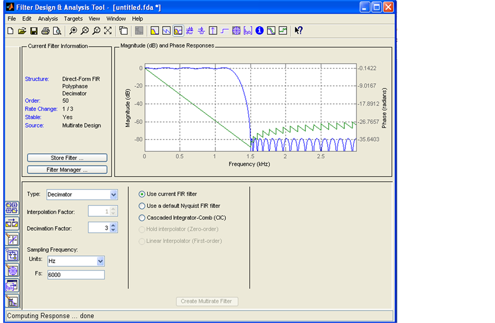Open the Edit menu
Screen dimensions: 495x323
click(x=27, y=19)
